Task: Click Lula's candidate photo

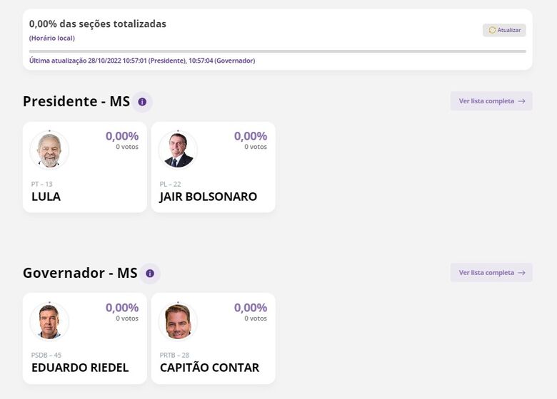Action: (x=49, y=150)
